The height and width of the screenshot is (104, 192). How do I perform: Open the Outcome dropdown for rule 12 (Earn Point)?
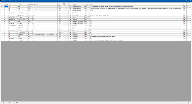point(79,27)
